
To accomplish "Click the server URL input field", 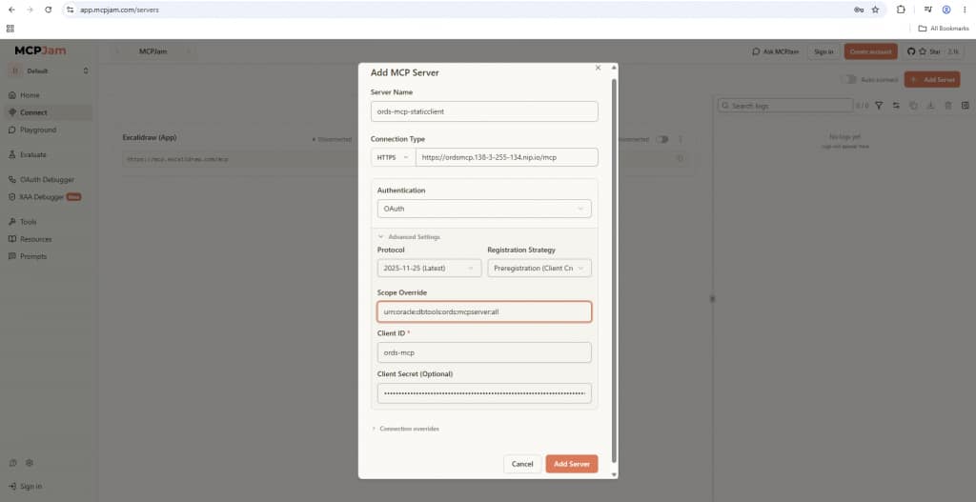I will 507,157.
